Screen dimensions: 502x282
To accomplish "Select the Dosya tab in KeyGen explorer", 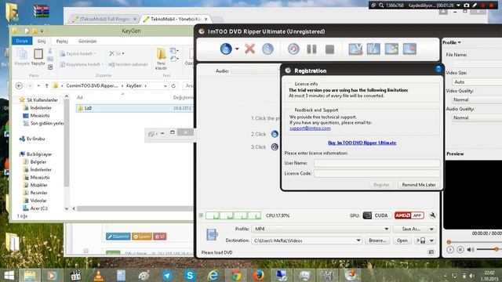I will click(22, 41).
